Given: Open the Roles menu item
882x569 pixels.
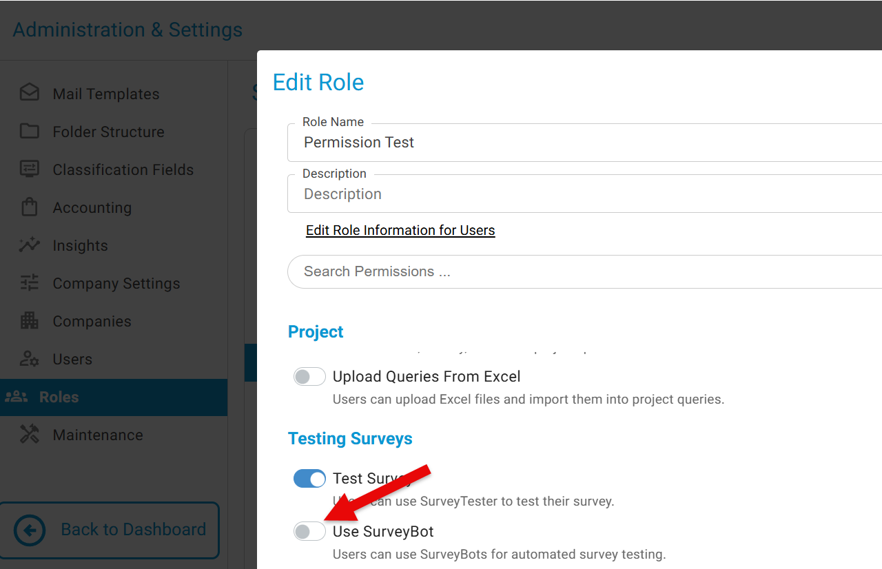Looking at the screenshot, I should tap(59, 397).
